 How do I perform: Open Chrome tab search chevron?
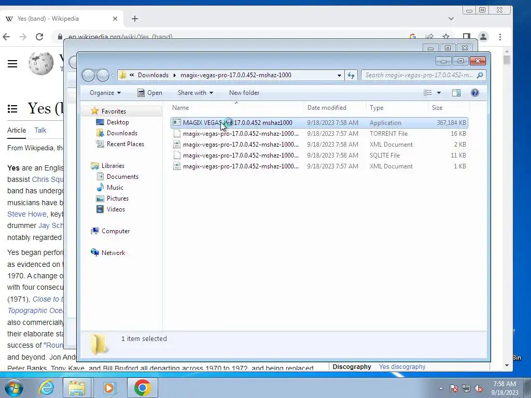pyautogui.click(x=451, y=19)
